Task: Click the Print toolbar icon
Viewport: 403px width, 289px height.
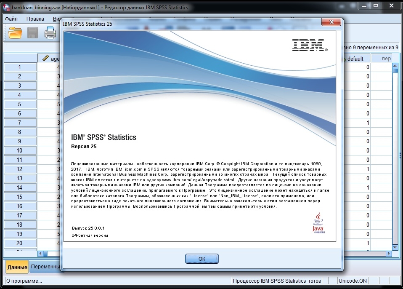Action: click(50, 32)
